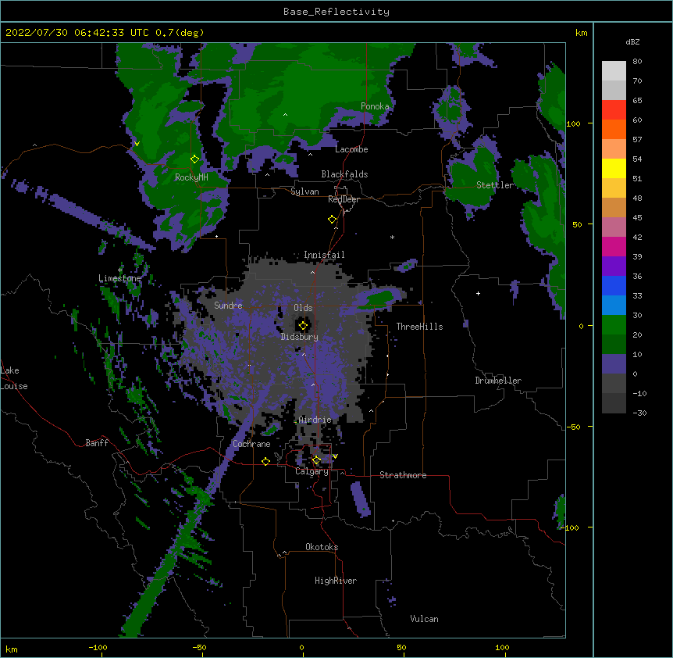Click the Banff town label
The width and height of the screenshot is (673, 658).
point(97,443)
